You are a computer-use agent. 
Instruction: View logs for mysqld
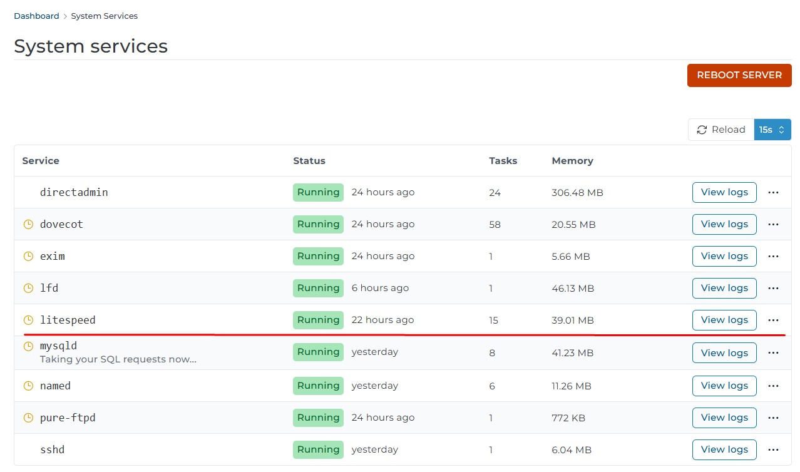(x=724, y=352)
